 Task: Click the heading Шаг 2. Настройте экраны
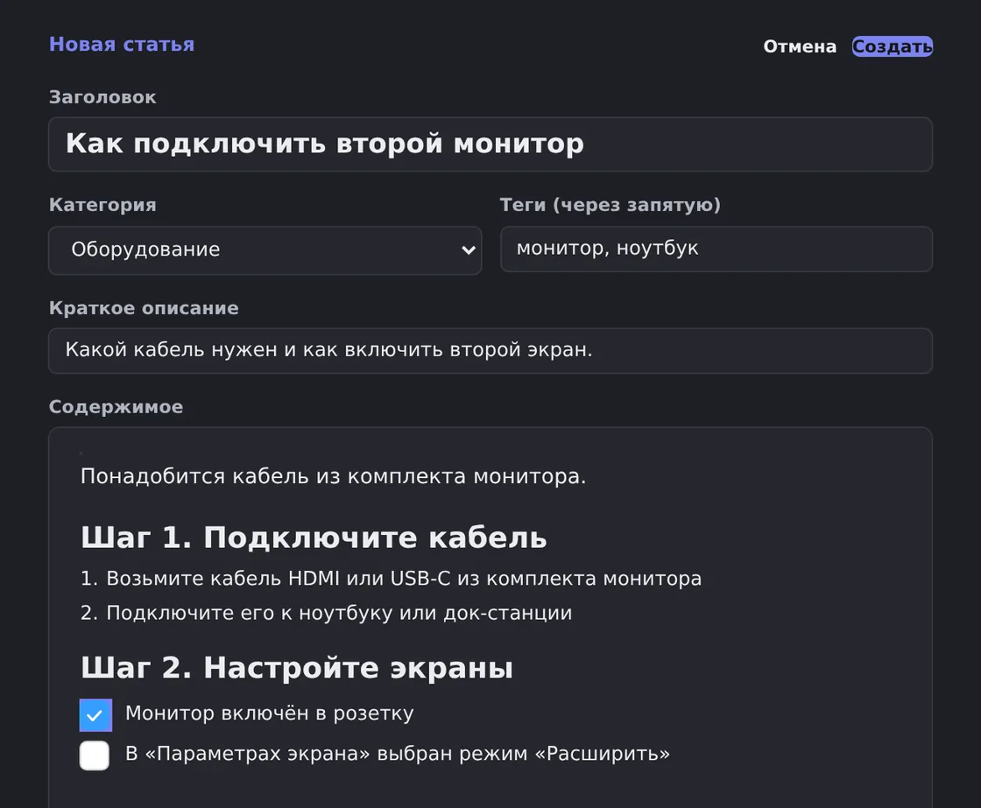297,667
